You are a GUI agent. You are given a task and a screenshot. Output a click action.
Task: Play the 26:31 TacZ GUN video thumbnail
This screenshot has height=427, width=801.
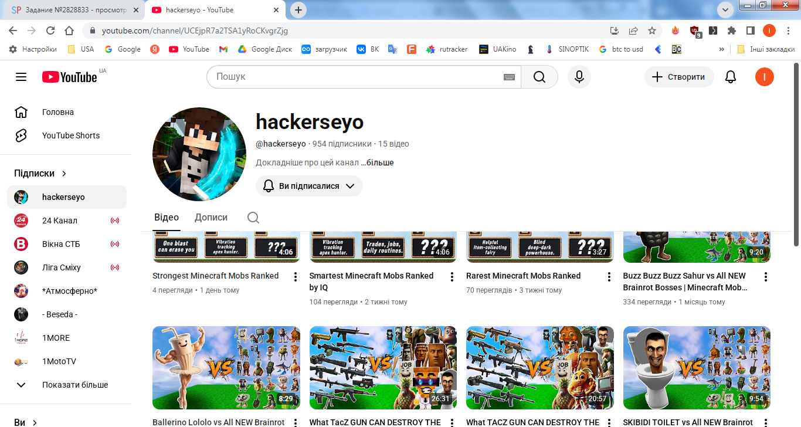click(x=383, y=368)
